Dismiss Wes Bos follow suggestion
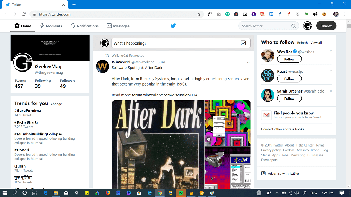Viewport: 351px width, 197px height. click(x=331, y=52)
